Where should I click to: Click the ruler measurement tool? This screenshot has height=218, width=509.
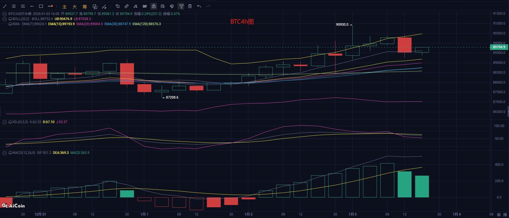pyautogui.click(x=127, y=6)
